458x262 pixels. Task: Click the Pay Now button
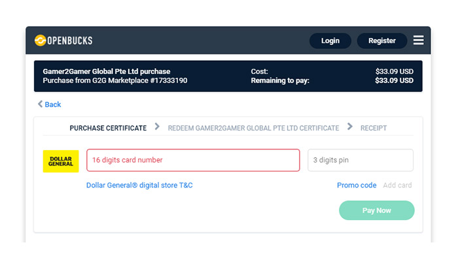pyautogui.click(x=376, y=210)
